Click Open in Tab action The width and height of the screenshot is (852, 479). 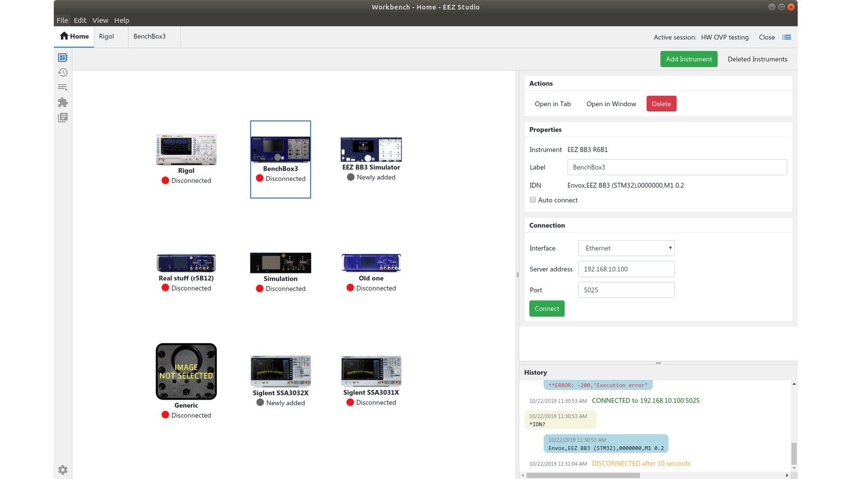553,104
